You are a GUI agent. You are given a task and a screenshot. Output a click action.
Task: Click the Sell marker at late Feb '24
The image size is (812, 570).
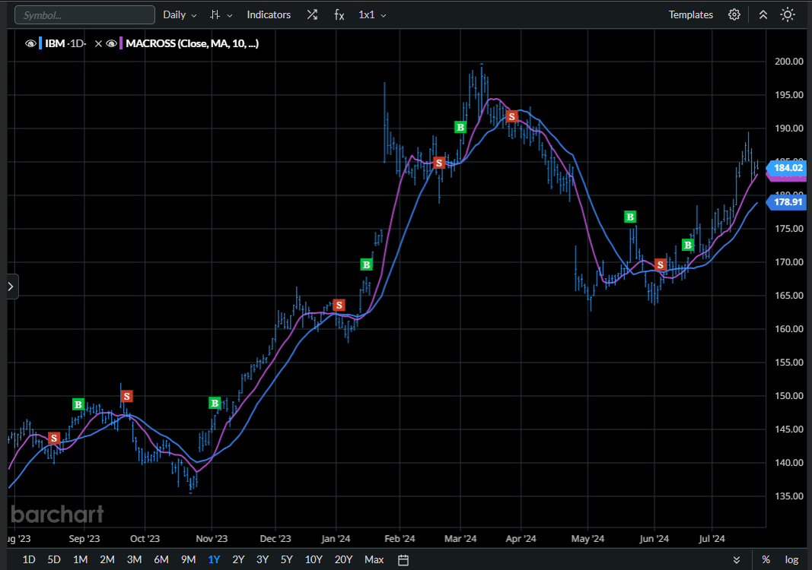(x=439, y=163)
